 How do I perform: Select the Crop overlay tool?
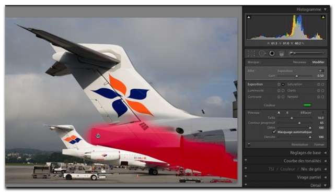click(251, 53)
